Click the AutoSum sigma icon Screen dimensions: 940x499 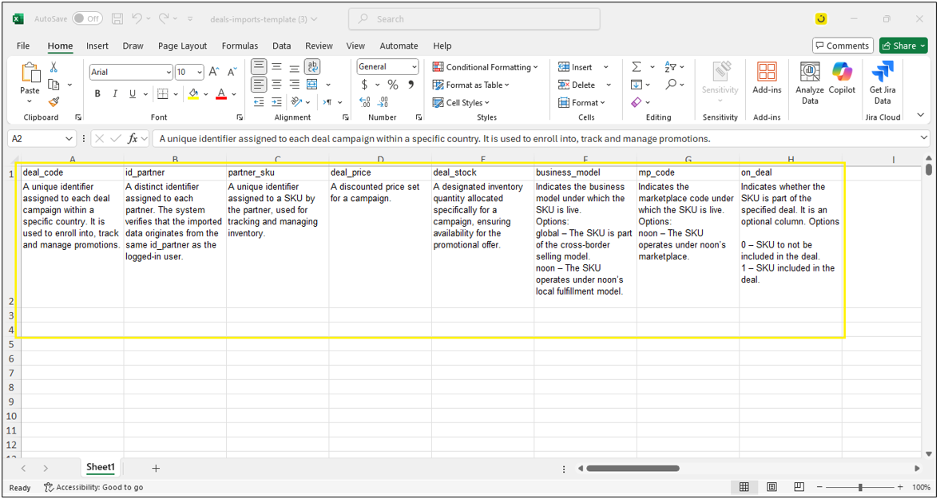coord(637,67)
